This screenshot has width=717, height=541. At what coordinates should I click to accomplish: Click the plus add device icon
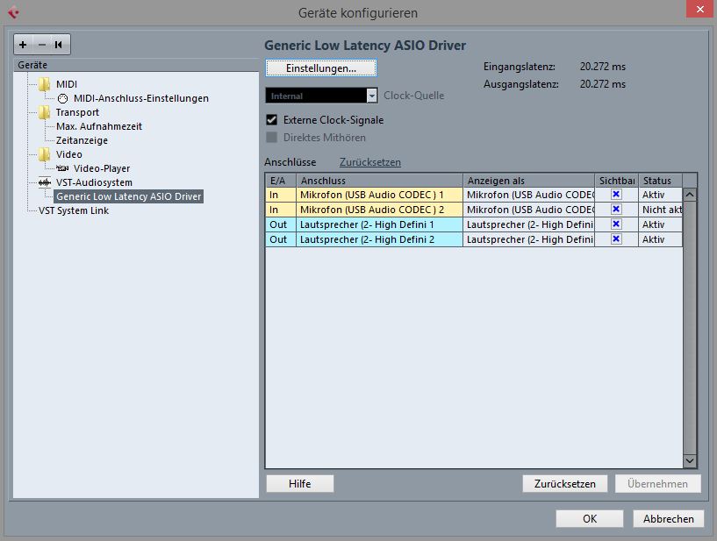23,45
